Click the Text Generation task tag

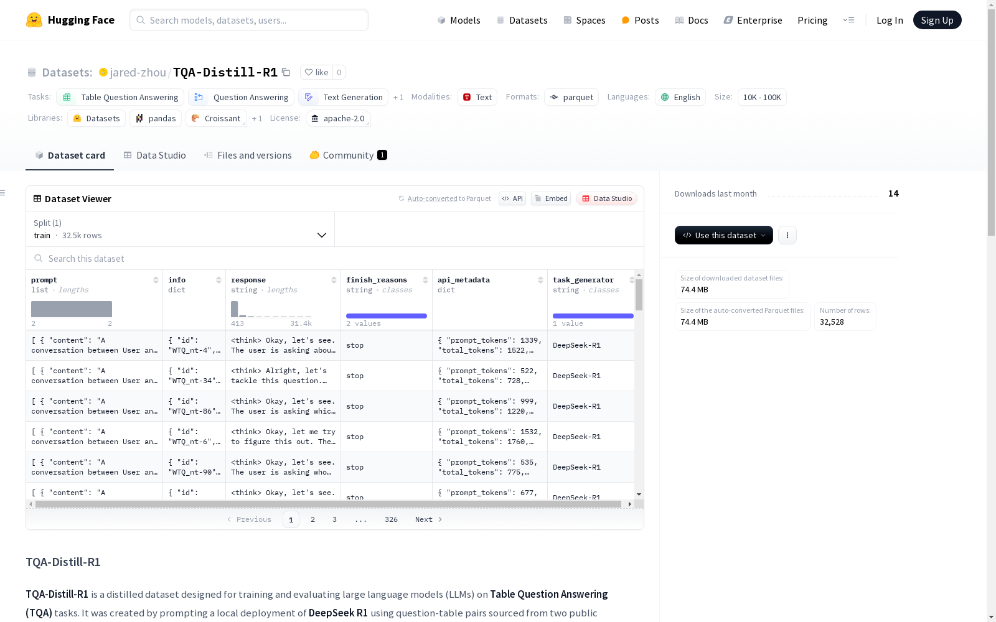click(x=343, y=97)
